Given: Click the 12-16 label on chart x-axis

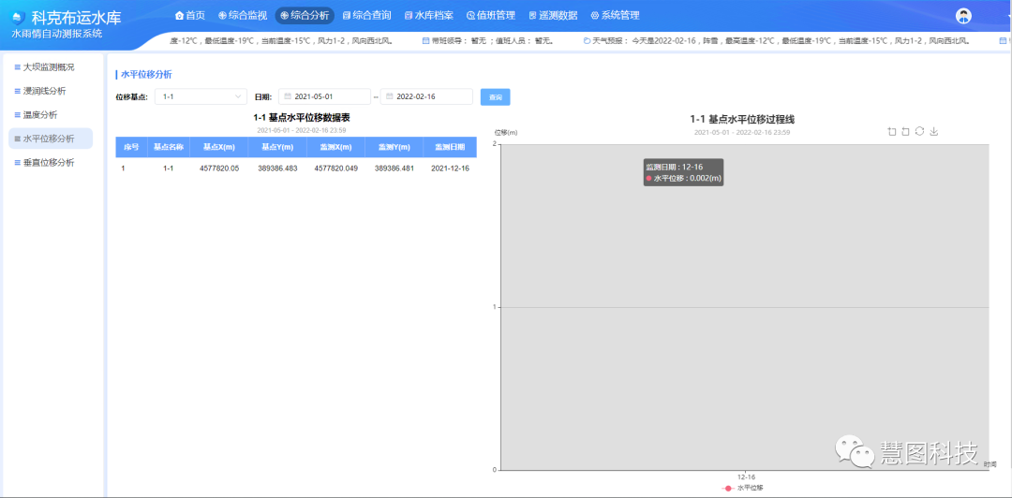Looking at the screenshot, I should point(746,476).
